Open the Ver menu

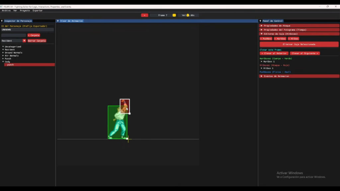click(15, 10)
